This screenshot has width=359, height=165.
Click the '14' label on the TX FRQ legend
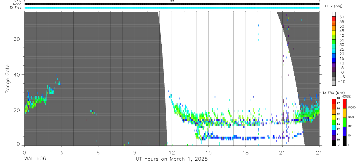point(338,119)
